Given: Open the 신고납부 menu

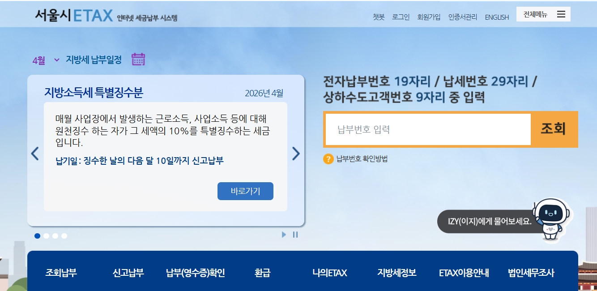Looking at the screenshot, I should tap(128, 273).
